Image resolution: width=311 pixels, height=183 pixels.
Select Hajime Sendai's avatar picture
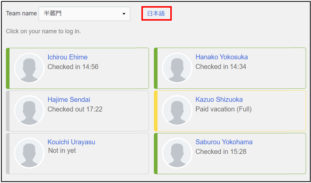(29, 111)
